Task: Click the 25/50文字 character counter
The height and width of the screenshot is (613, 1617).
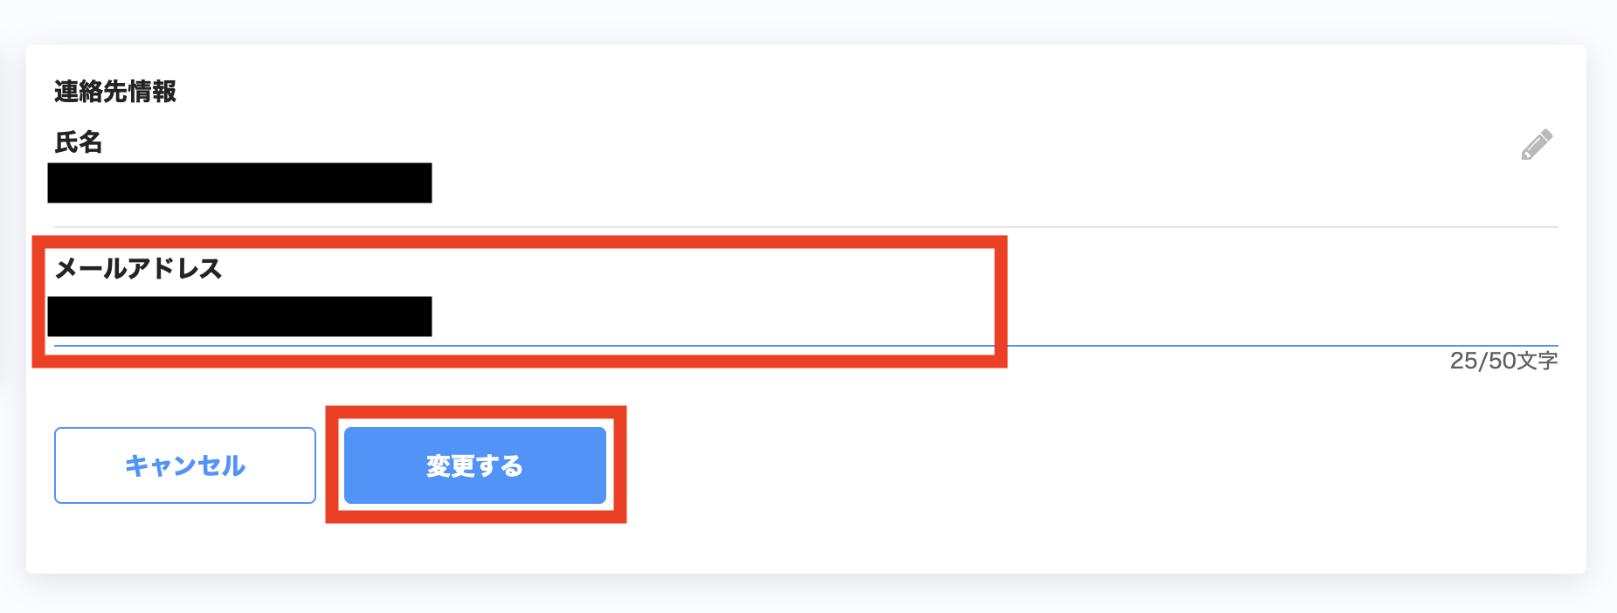Action: tap(1503, 361)
